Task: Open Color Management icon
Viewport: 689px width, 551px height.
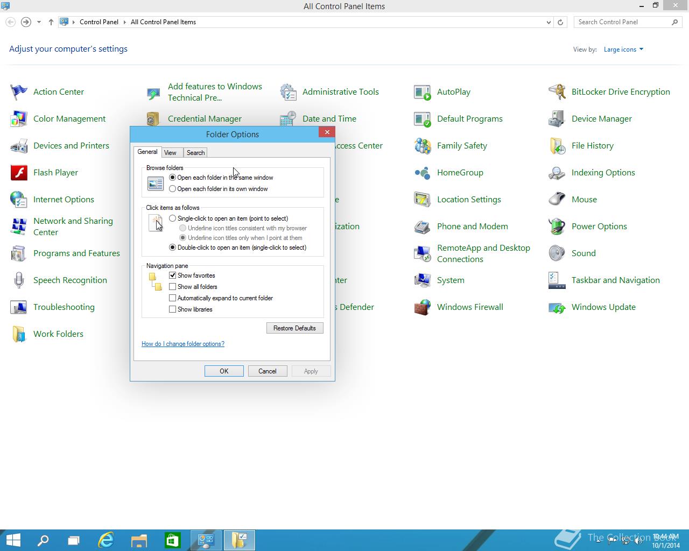Action: (x=19, y=119)
